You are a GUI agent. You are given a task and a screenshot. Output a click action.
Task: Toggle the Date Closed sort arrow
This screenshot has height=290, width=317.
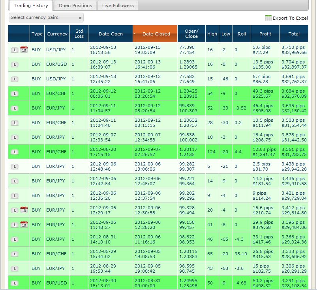135,34
